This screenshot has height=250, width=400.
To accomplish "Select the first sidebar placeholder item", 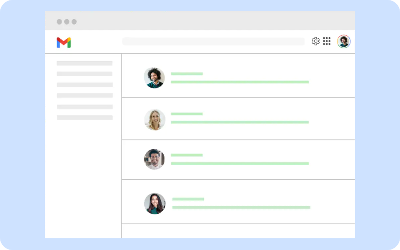I will [x=85, y=63].
